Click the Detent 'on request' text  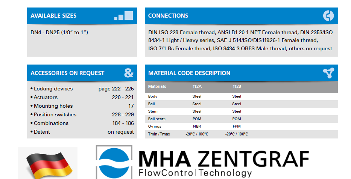(x=120, y=132)
